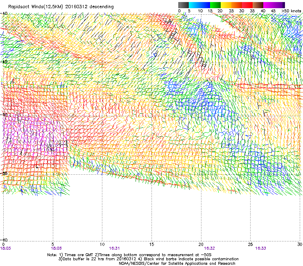
Task: Click the longitude label '30' on bottom axis
Action: pyautogui.click(x=300, y=244)
